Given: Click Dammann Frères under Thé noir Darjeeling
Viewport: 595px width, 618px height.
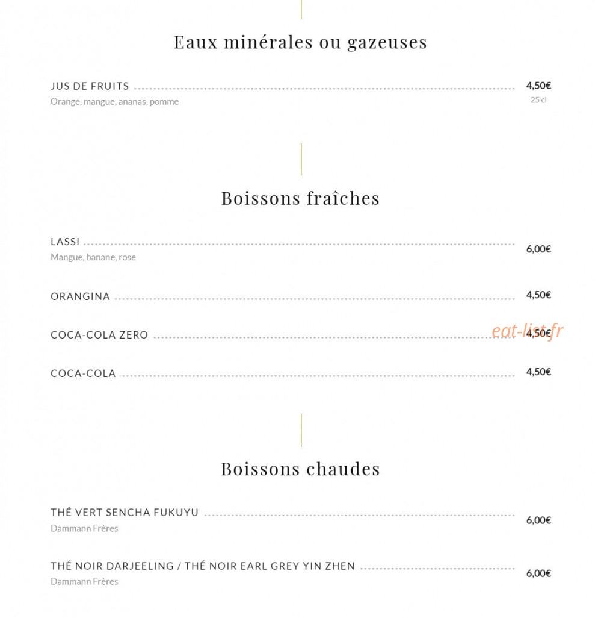Looking at the screenshot, I should coord(84,582).
